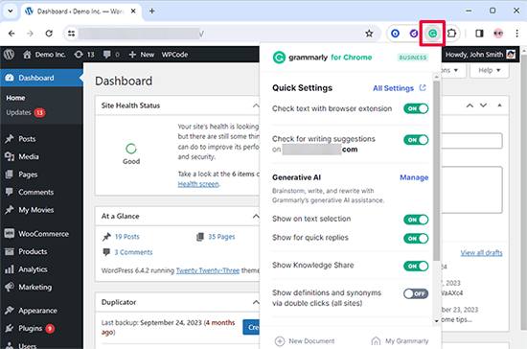This screenshot has width=527, height=349.
Task: Toggle Show on text selection
Action: (x=416, y=220)
